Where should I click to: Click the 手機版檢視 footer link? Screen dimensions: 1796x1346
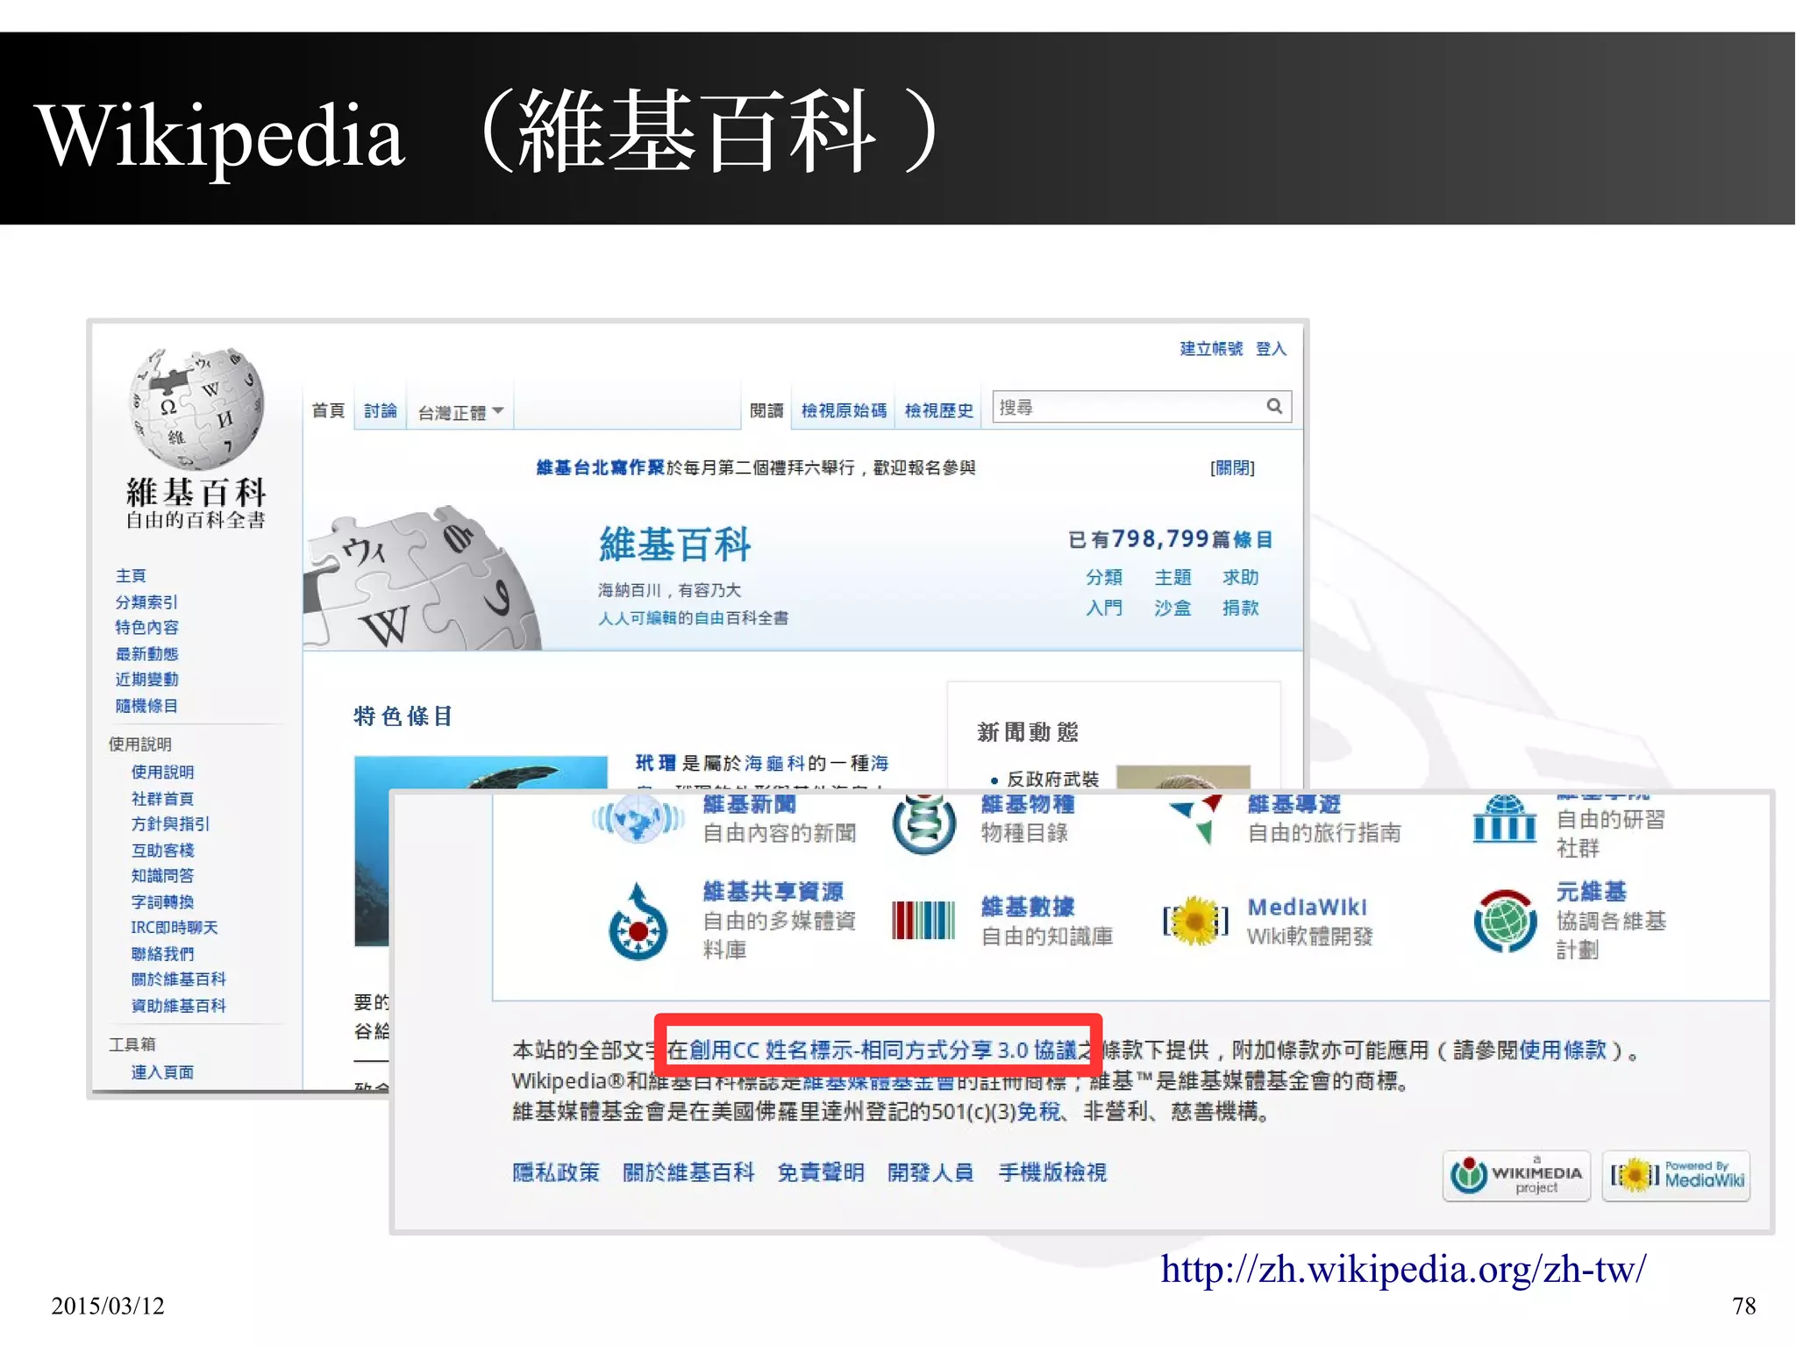(x=1052, y=1172)
